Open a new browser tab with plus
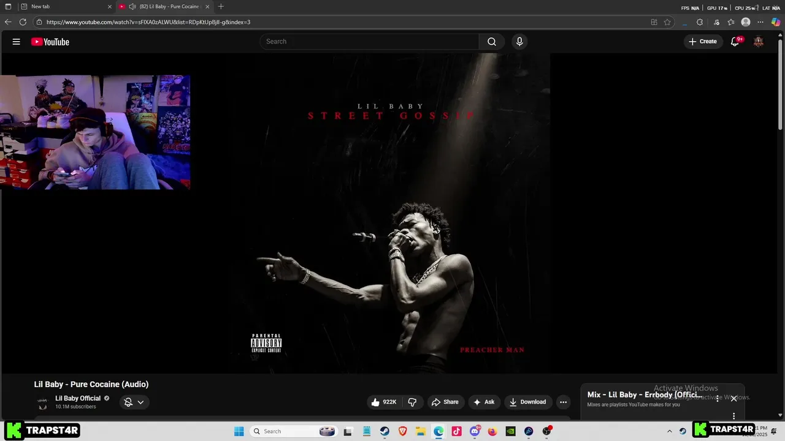 221,7
